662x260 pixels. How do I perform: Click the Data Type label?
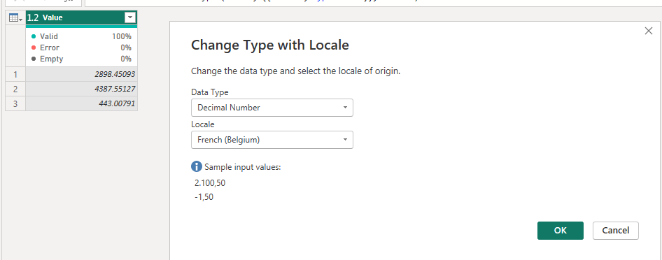tap(210, 92)
